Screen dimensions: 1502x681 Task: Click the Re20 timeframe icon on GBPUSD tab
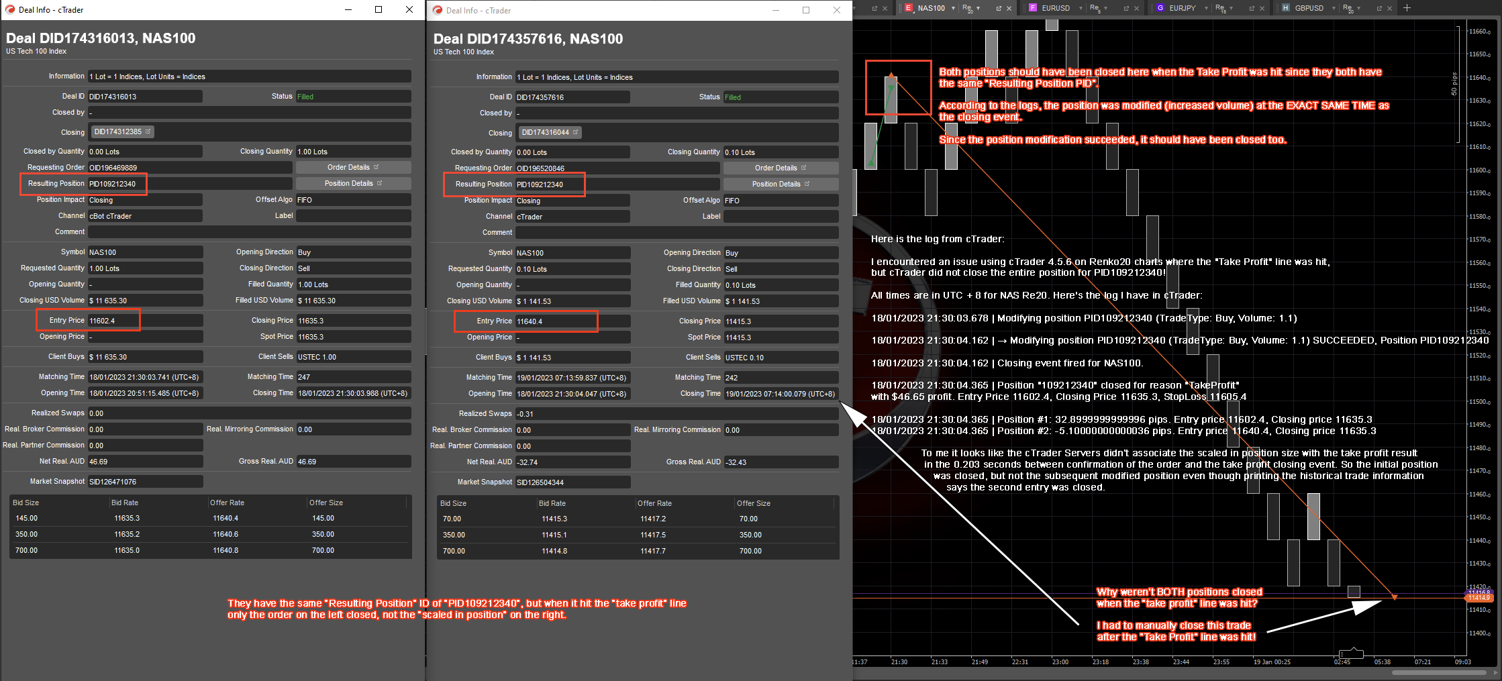pos(1348,8)
